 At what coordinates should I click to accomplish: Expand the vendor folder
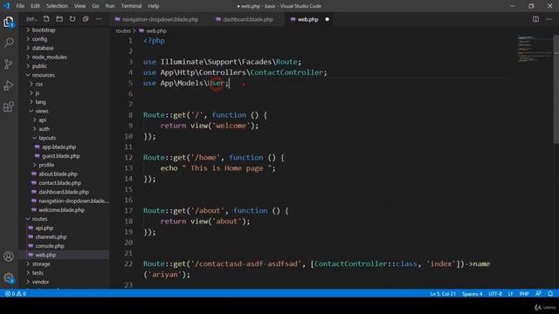(40, 282)
